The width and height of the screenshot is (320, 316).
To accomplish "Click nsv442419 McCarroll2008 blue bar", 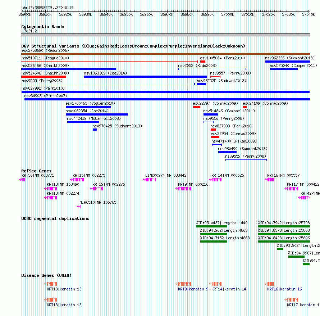I will coord(83,122).
